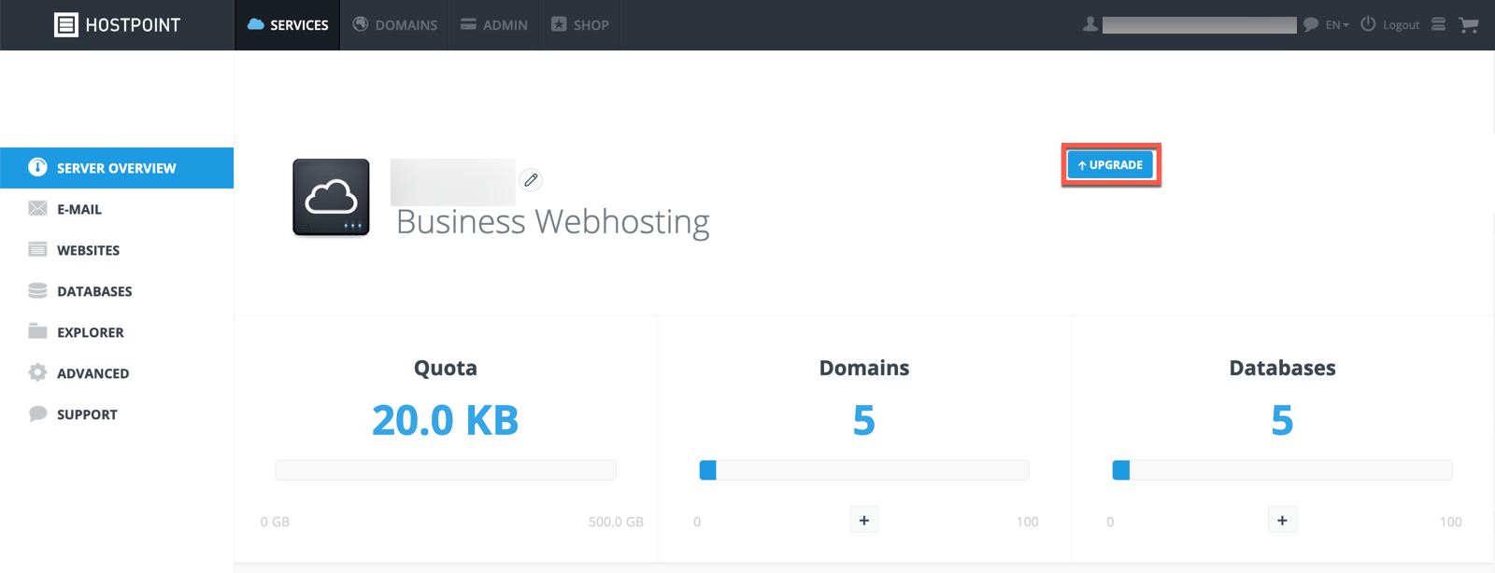Click the Upgrade button
Screen dimensions: 1495x573
(x=1110, y=165)
